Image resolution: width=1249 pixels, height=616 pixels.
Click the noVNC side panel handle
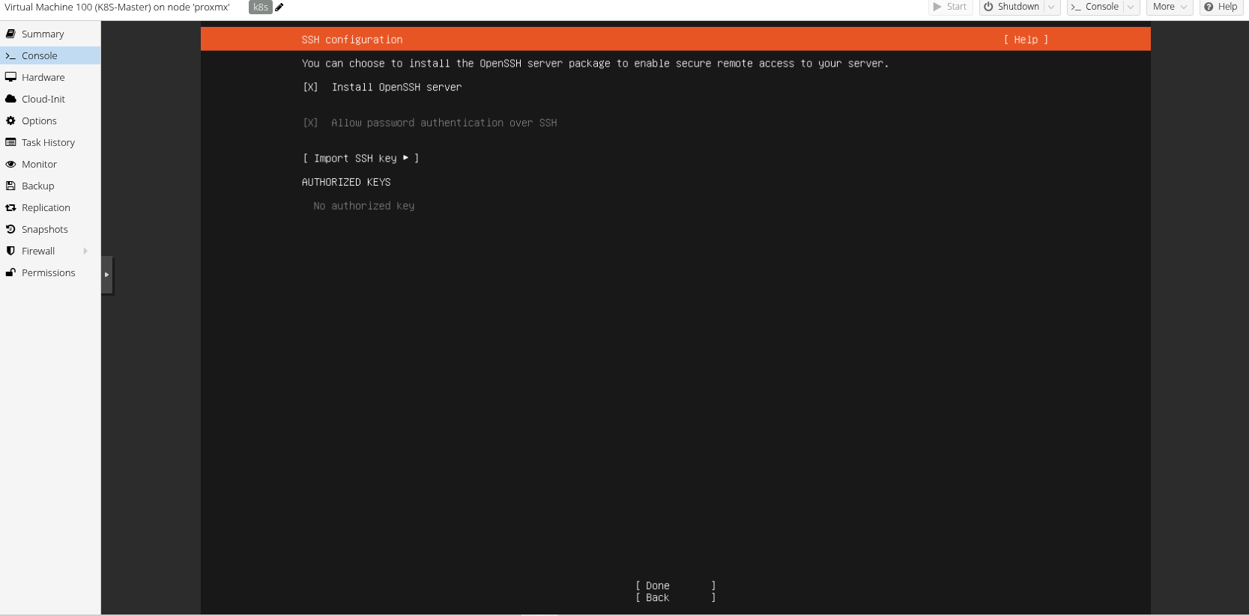point(107,275)
